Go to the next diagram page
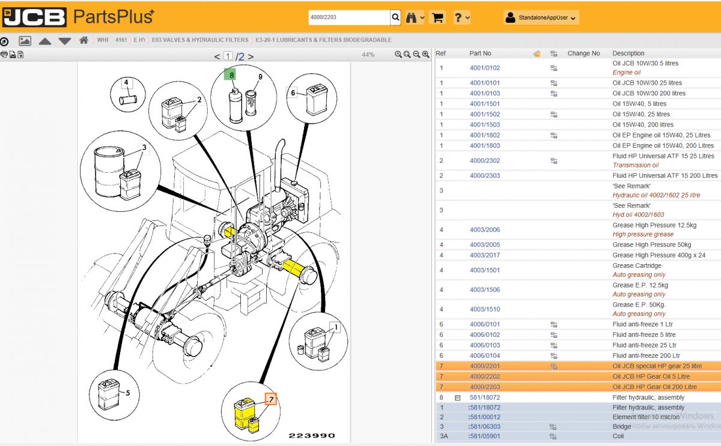The image size is (721, 446). click(251, 56)
